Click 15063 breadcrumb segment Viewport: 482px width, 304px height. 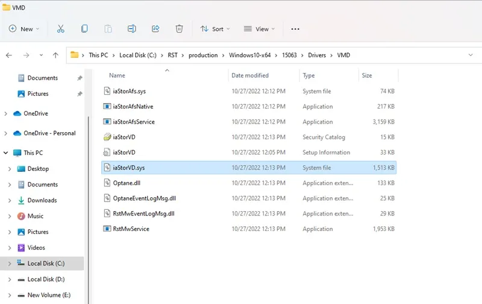[x=289, y=55]
